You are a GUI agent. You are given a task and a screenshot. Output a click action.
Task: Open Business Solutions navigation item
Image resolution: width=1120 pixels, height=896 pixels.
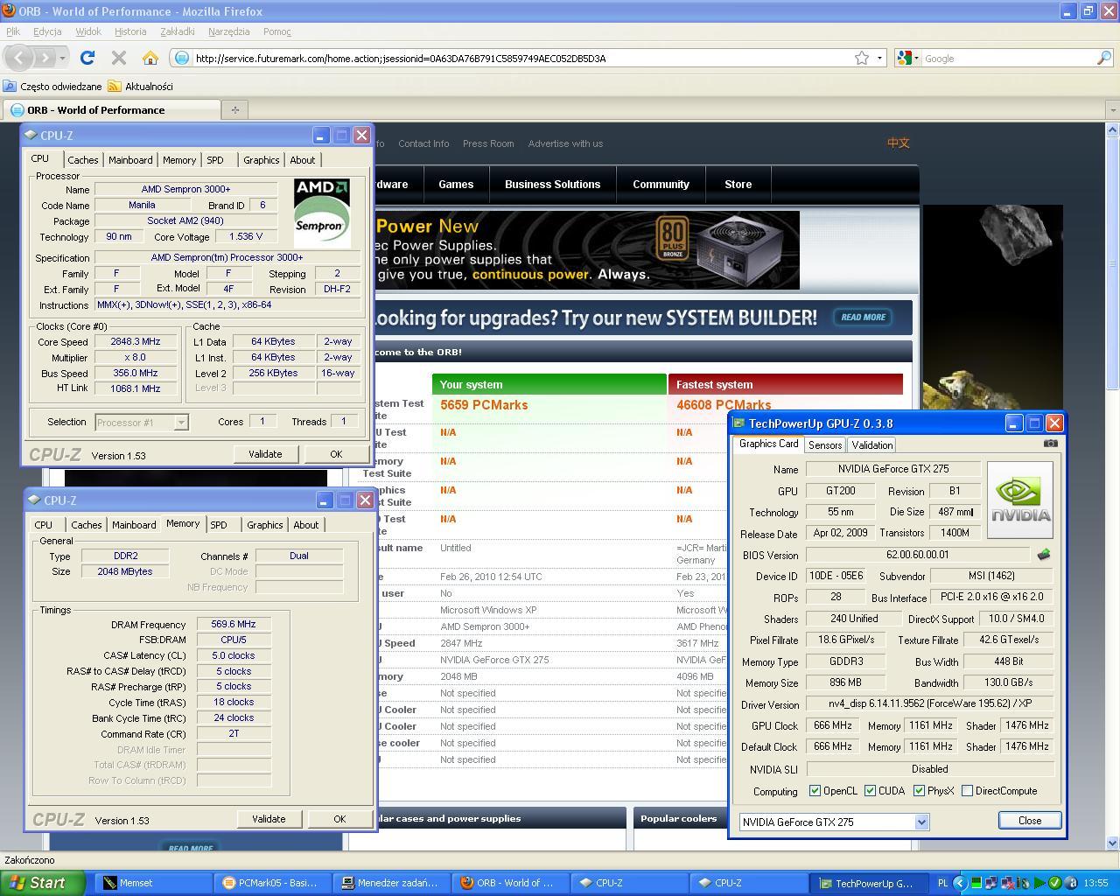552,185
